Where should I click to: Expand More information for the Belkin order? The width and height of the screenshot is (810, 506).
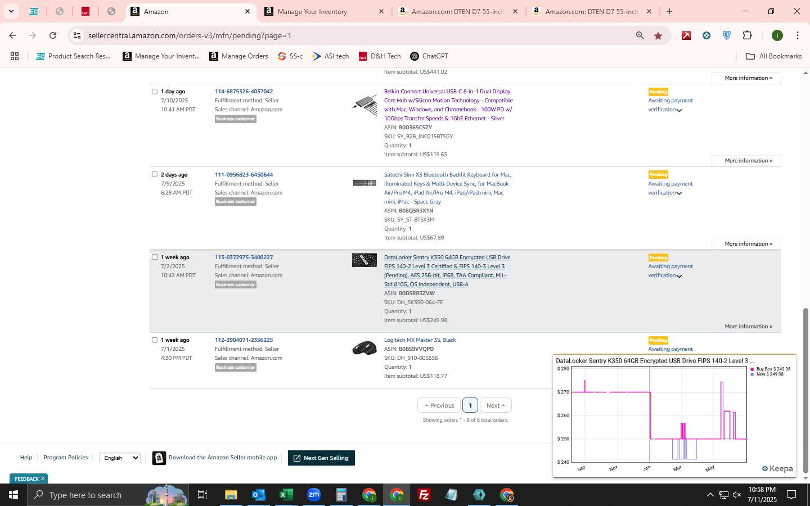pos(747,161)
